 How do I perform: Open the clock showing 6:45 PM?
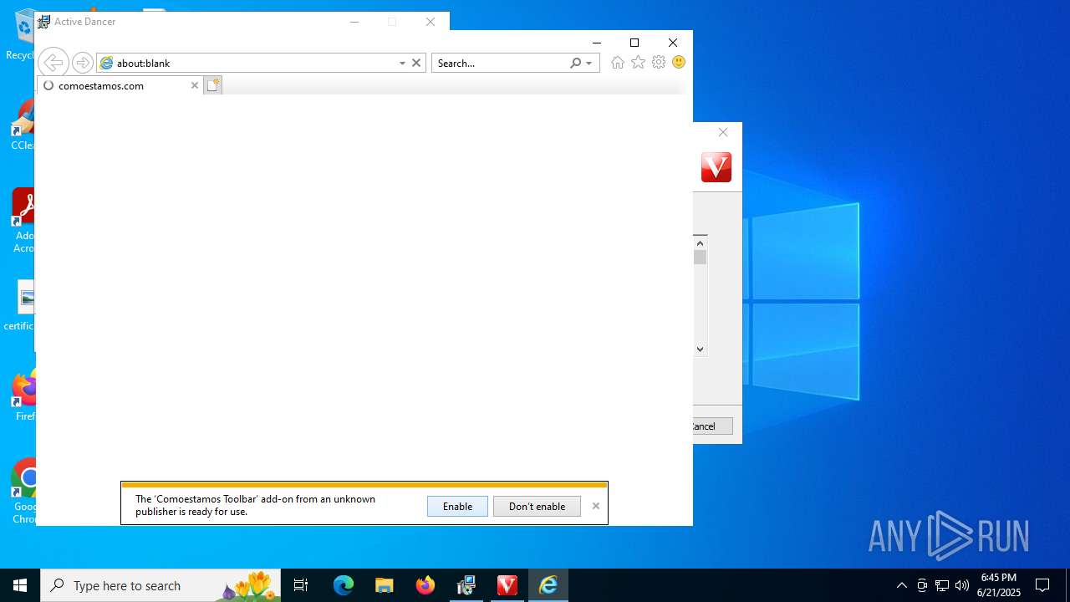coord(999,585)
